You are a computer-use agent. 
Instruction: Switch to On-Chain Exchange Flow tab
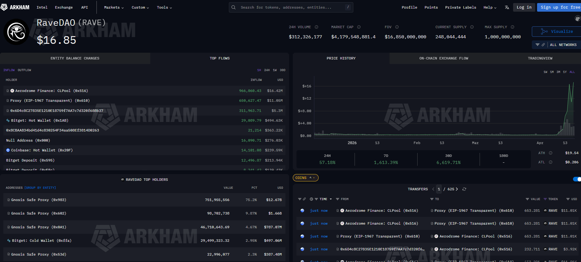coord(443,58)
